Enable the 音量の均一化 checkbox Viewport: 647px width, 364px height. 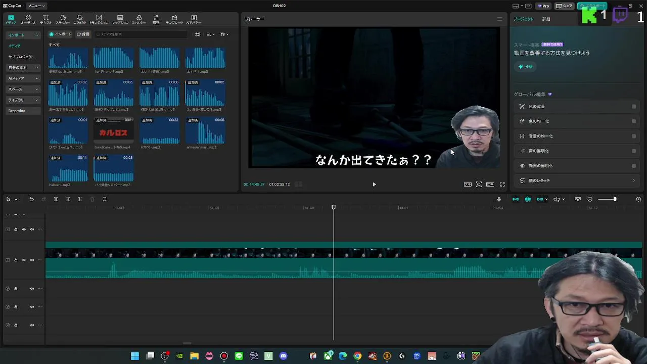pos(633,136)
